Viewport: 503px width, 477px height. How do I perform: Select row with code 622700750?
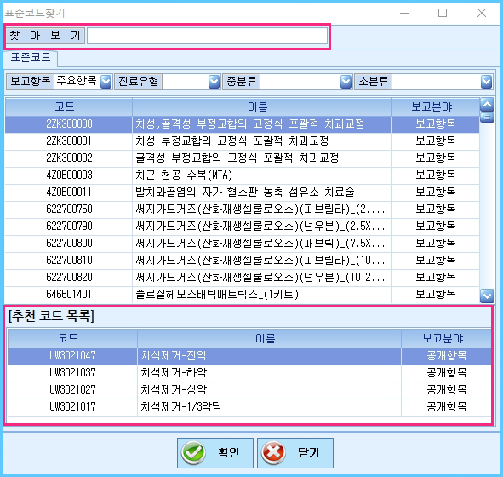(243, 209)
